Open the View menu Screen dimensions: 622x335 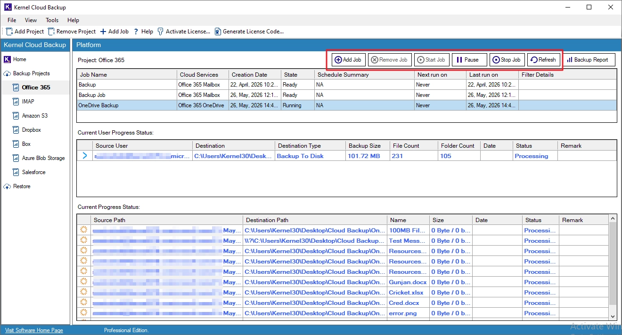coord(31,20)
